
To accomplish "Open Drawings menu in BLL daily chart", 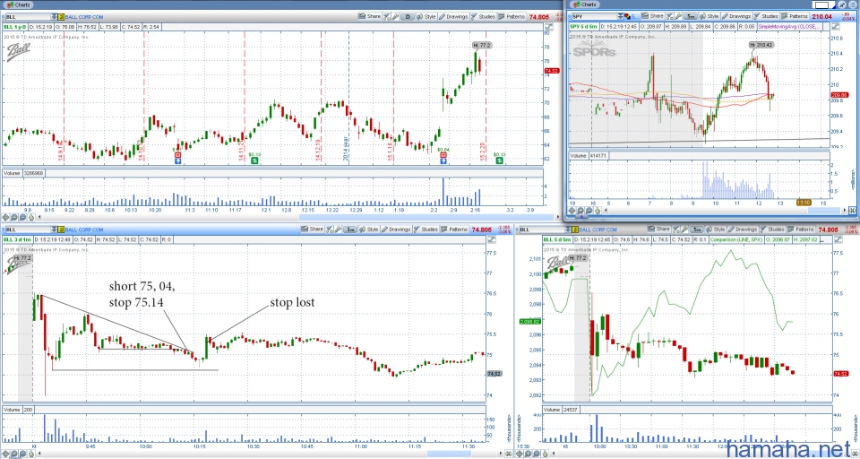I will [x=453, y=16].
